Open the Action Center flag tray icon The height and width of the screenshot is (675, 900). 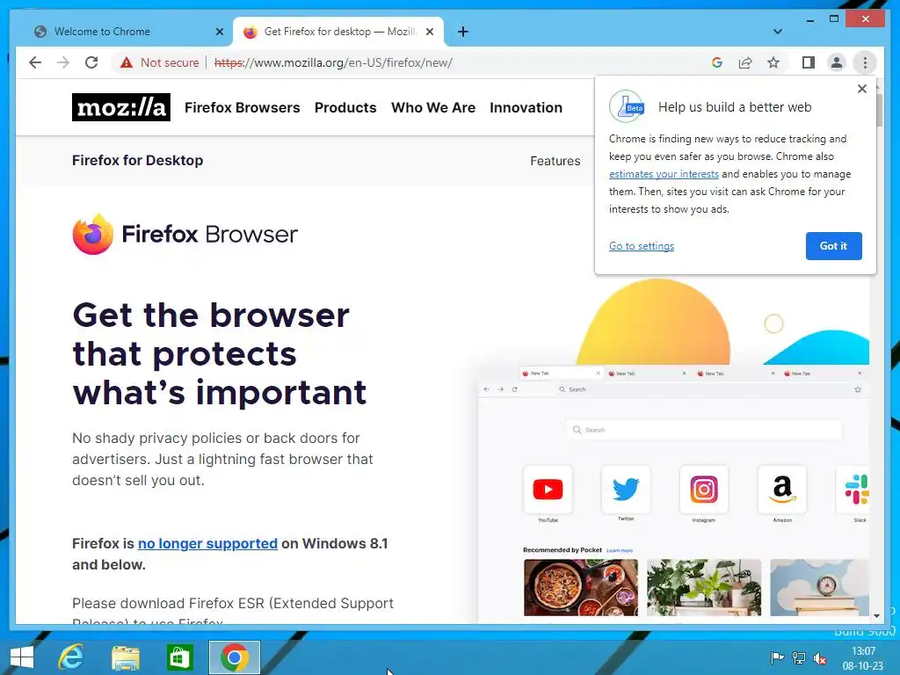click(777, 657)
